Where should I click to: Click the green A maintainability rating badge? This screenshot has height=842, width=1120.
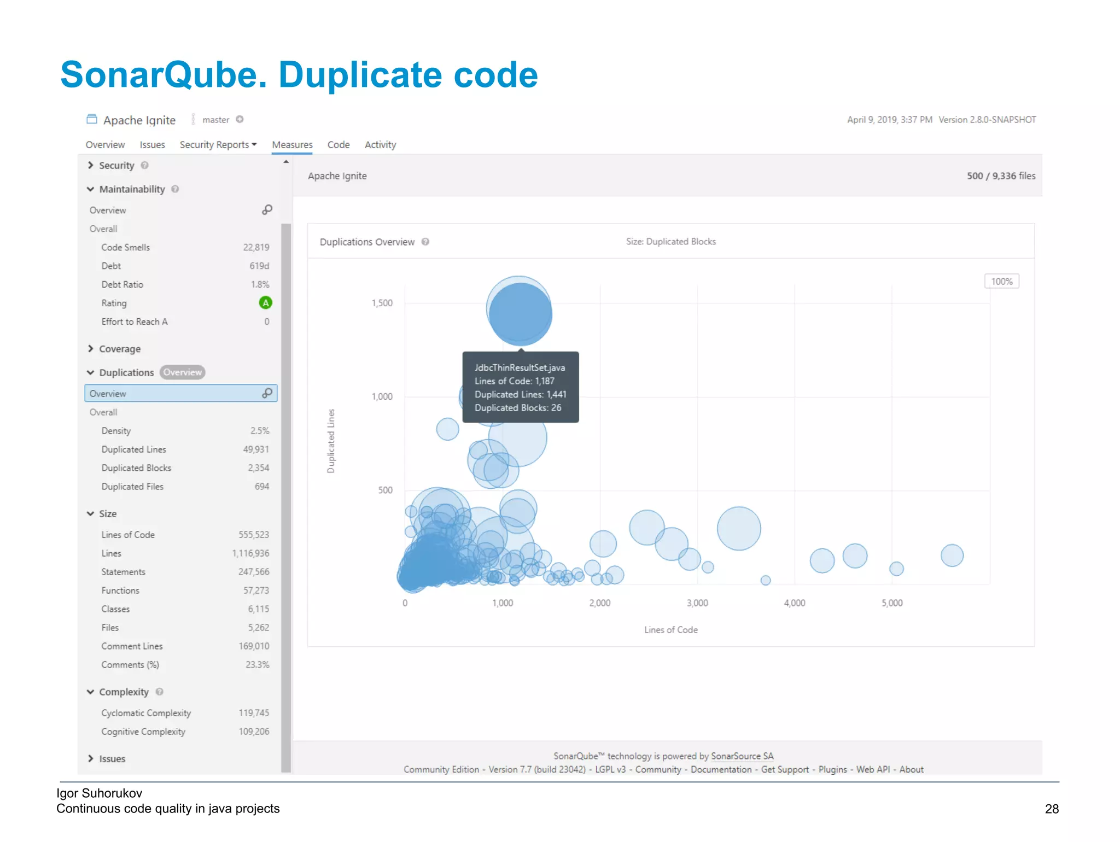(x=265, y=303)
